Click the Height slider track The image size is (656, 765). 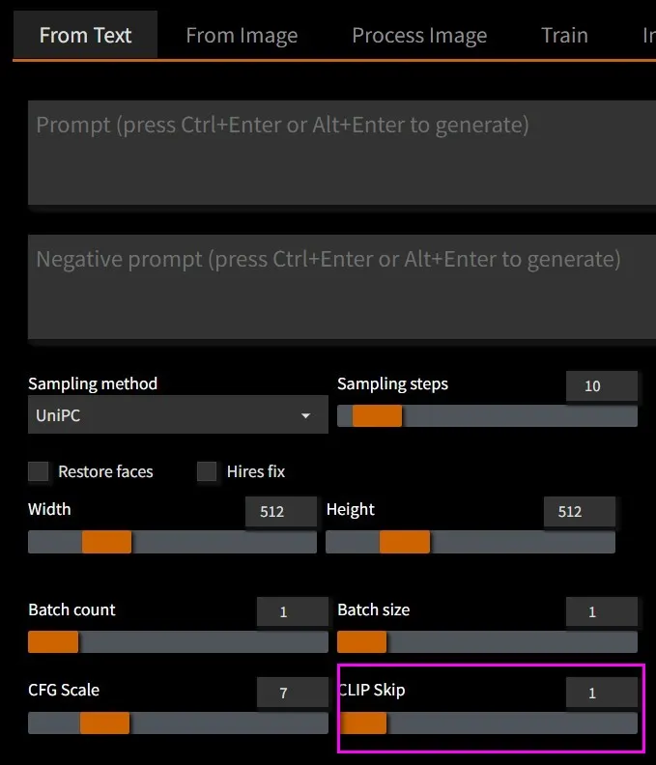(x=471, y=542)
